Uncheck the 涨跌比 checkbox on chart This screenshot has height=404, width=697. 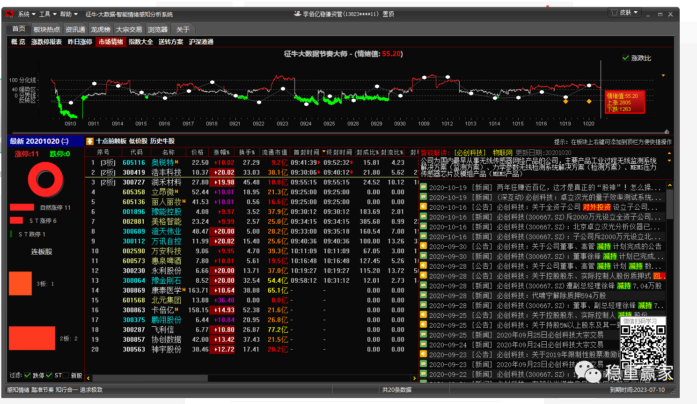(626, 58)
